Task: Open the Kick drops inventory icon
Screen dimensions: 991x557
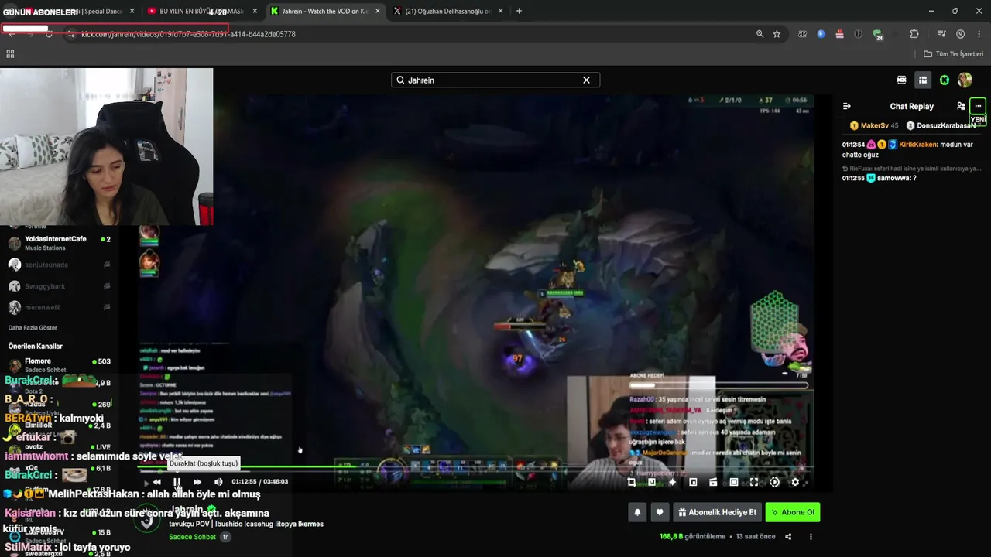Action: [923, 80]
